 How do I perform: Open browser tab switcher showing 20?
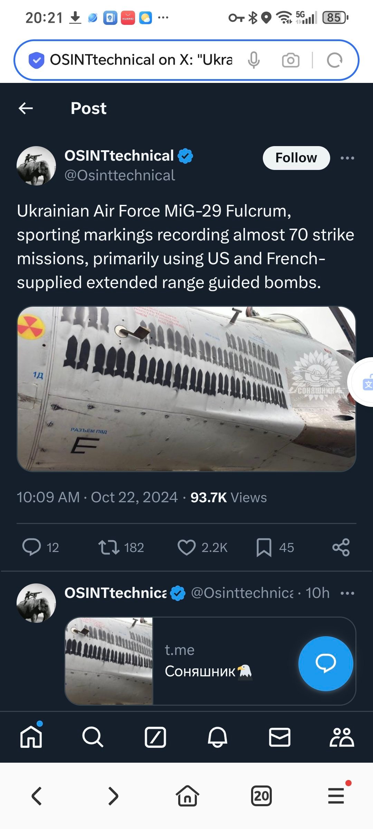coord(261,796)
